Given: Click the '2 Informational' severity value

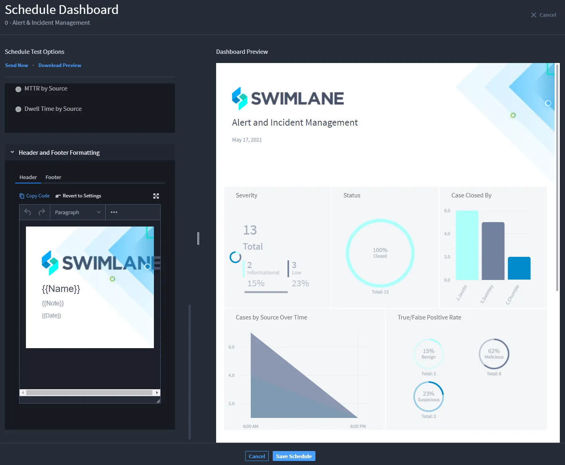Looking at the screenshot, I should 263,268.
